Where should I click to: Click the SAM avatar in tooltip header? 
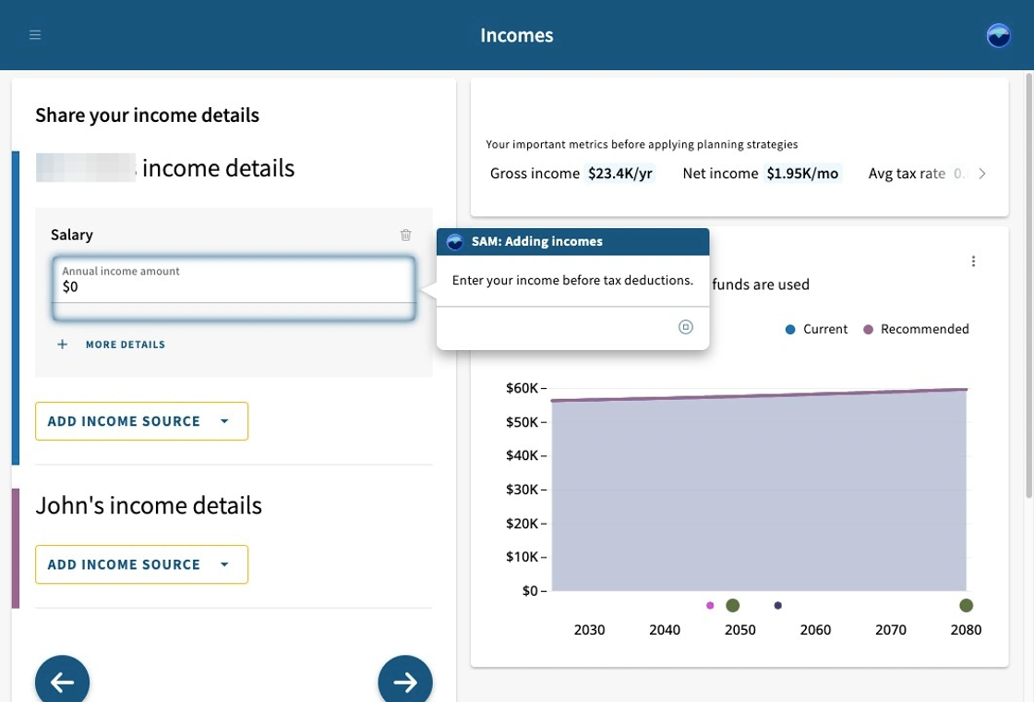(455, 241)
